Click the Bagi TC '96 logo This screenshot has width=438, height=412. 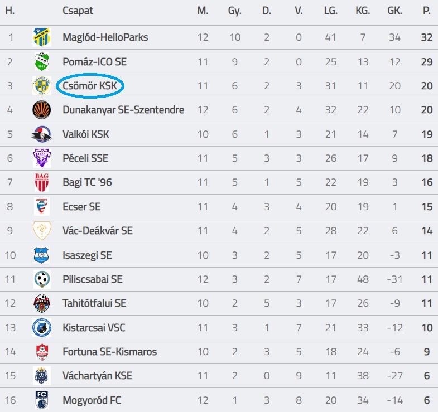[x=42, y=182]
